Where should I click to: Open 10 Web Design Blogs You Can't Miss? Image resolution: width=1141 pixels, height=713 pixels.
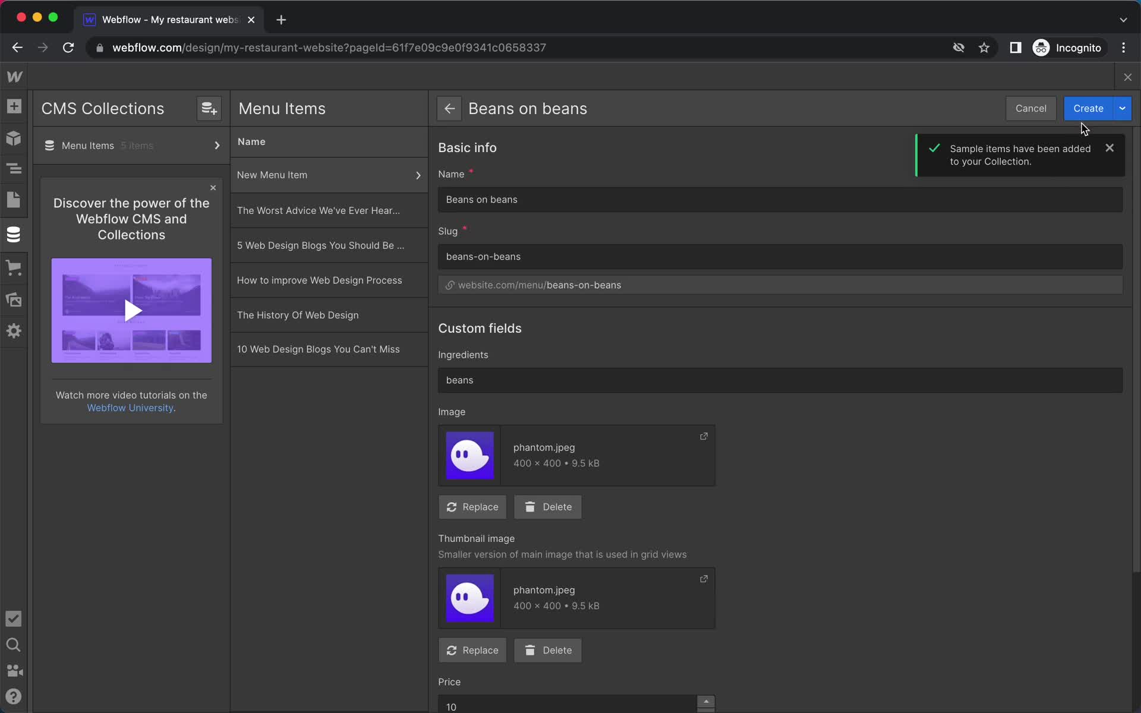point(329,349)
